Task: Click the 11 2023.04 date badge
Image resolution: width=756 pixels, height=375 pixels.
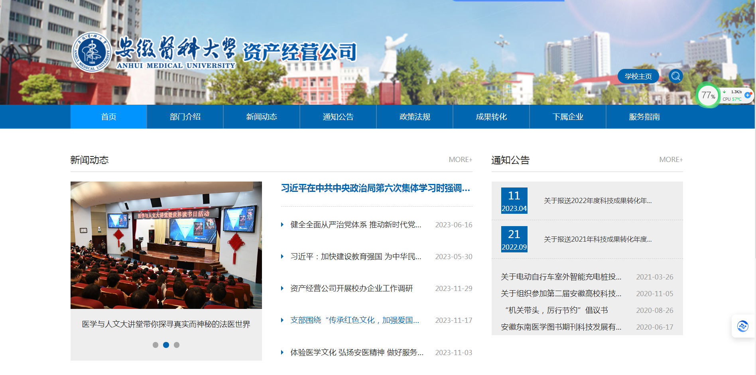Action: pyautogui.click(x=514, y=201)
